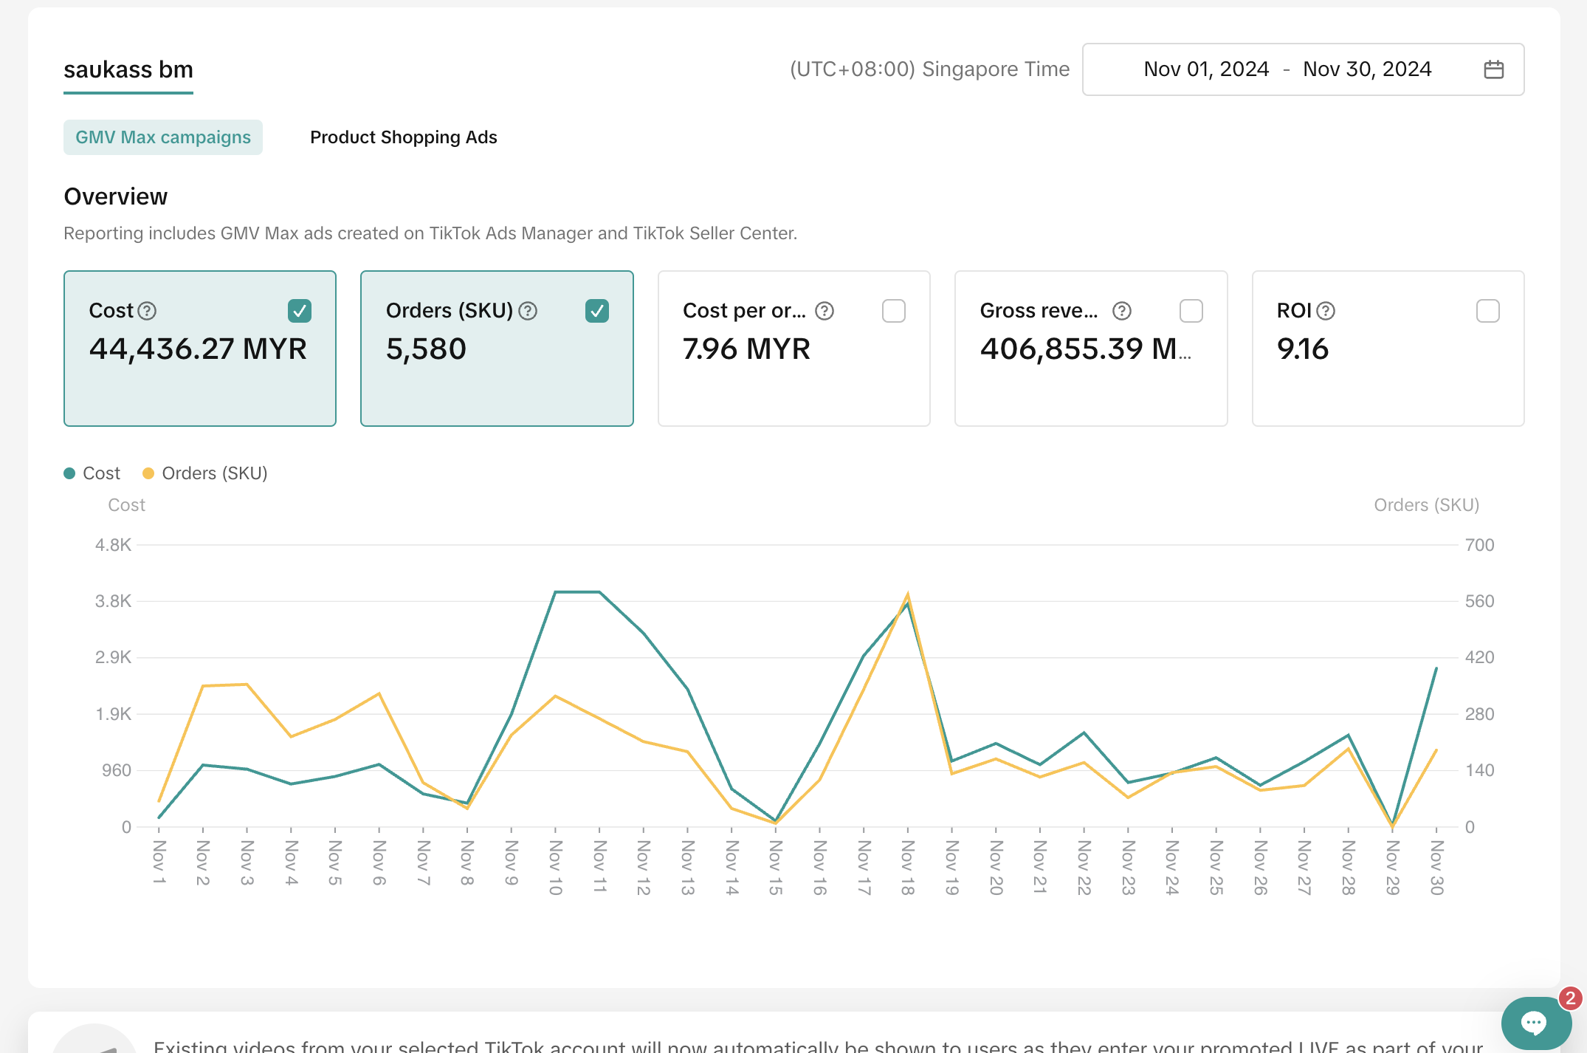Click help icon next to Gross revenue
This screenshot has width=1587, height=1053.
pyautogui.click(x=1122, y=311)
